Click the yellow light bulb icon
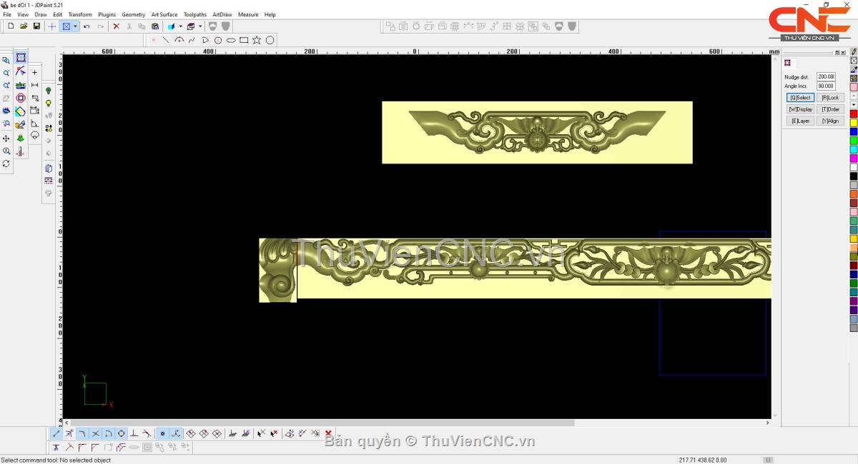The width and height of the screenshot is (858, 464). click(x=49, y=104)
